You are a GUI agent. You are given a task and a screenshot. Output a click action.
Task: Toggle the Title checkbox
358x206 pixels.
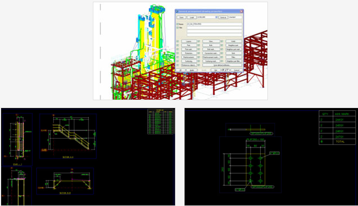point(177,27)
